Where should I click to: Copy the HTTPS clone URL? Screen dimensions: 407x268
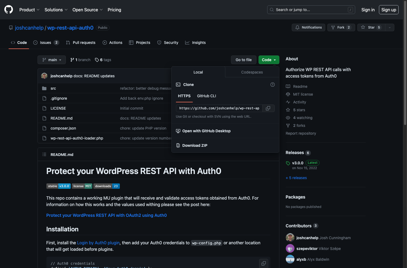[268, 108]
